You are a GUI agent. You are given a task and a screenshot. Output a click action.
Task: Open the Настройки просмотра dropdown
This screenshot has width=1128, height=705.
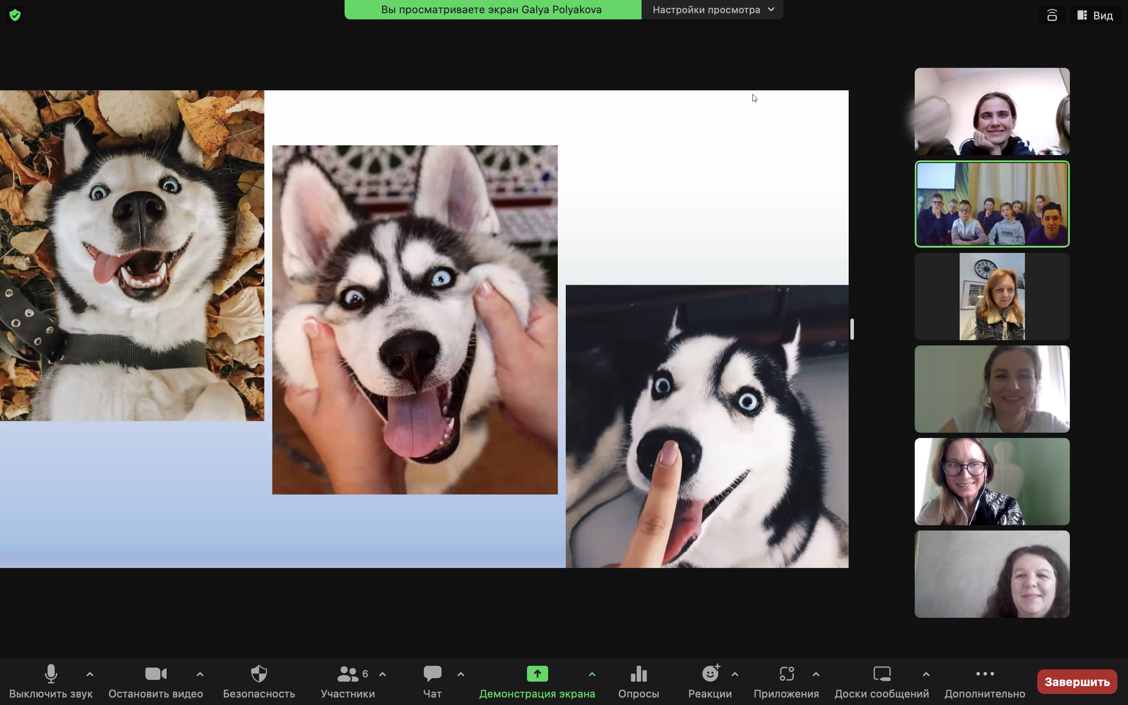pyautogui.click(x=712, y=9)
